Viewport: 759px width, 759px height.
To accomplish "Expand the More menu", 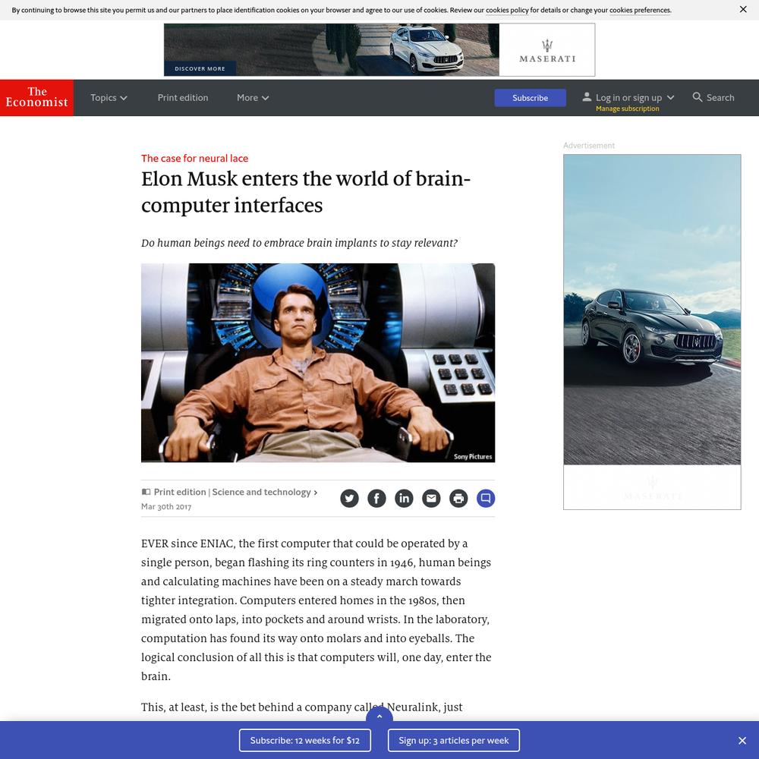I will click(x=253, y=98).
